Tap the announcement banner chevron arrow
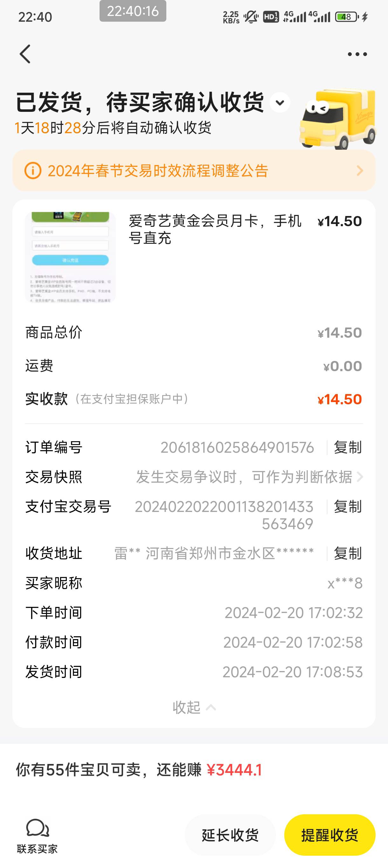Viewport: 388px width, 864px height. tap(360, 171)
